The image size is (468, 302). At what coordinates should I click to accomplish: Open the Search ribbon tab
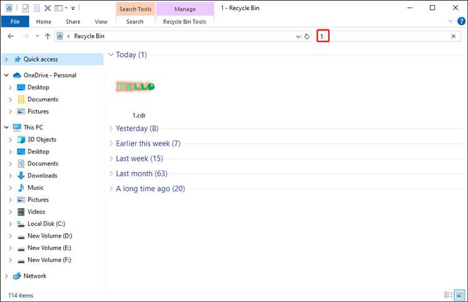135,21
